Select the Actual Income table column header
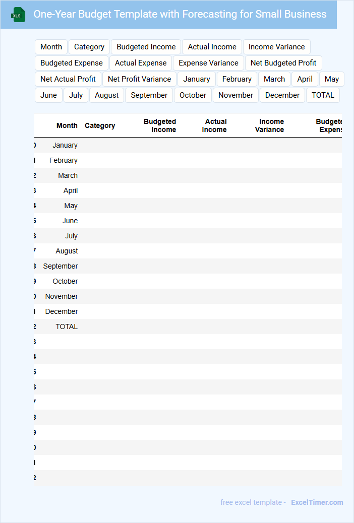The image size is (354, 523). pyautogui.click(x=214, y=126)
